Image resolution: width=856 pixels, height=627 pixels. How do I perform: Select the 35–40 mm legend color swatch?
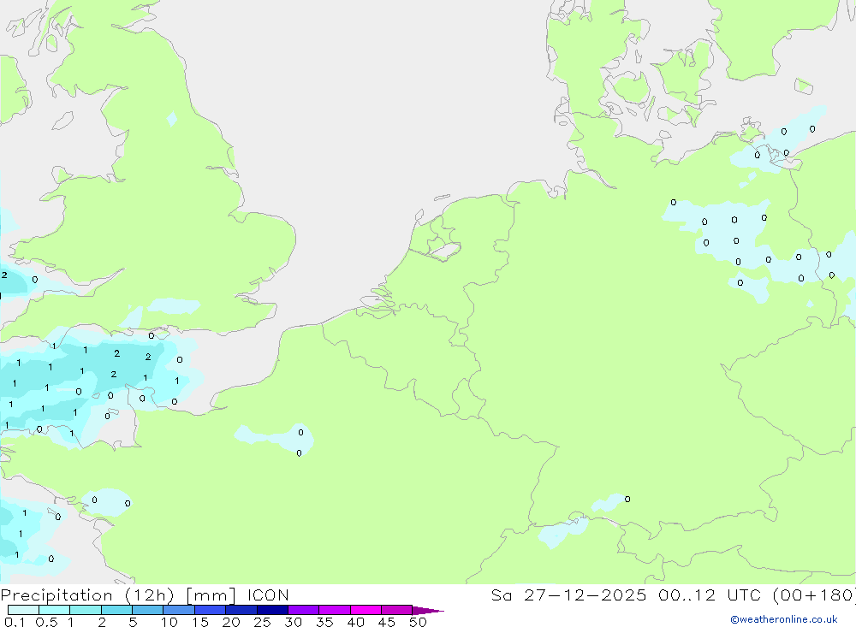[335, 610]
